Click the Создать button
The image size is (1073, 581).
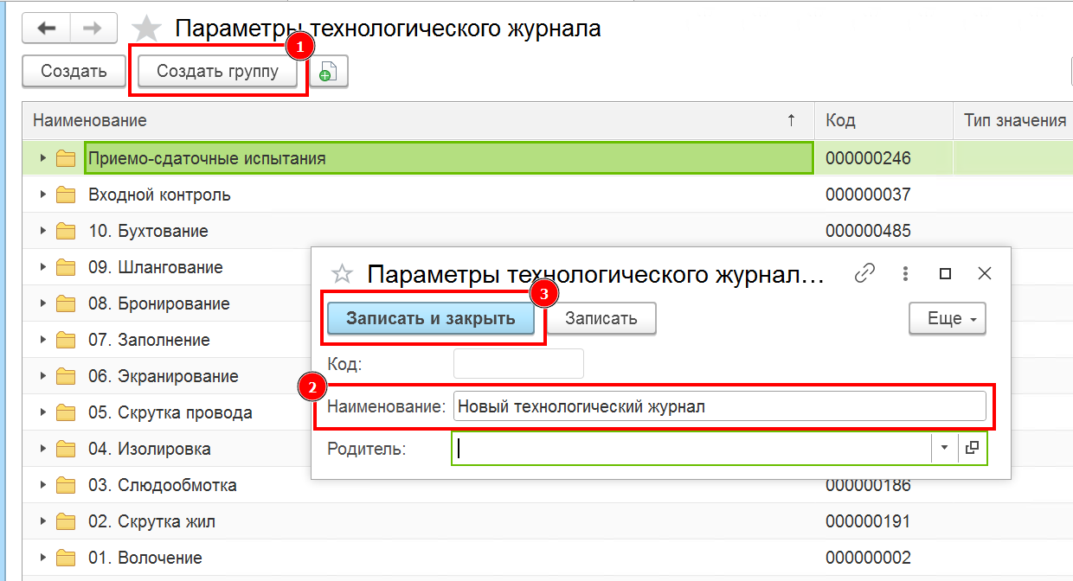pyautogui.click(x=74, y=72)
